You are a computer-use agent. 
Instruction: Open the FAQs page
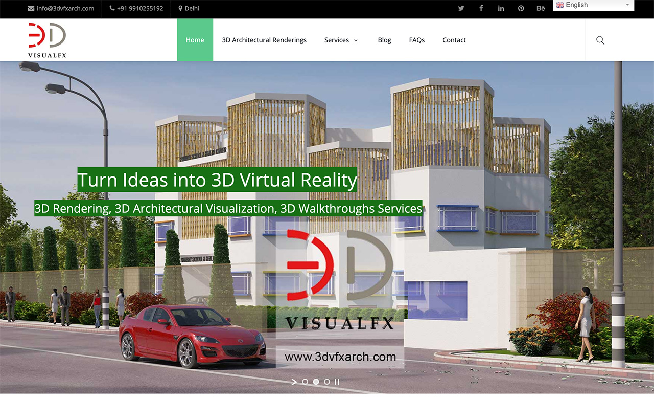click(x=417, y=40)
